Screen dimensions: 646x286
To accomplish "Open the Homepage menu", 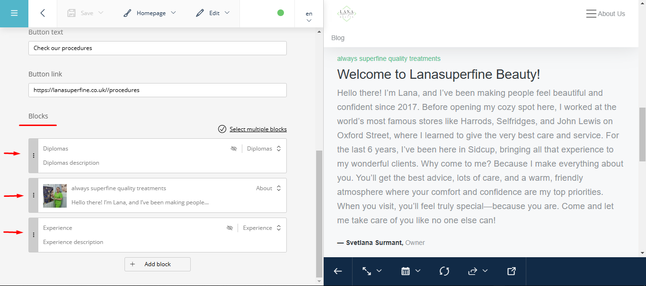I will pos(150,13).
